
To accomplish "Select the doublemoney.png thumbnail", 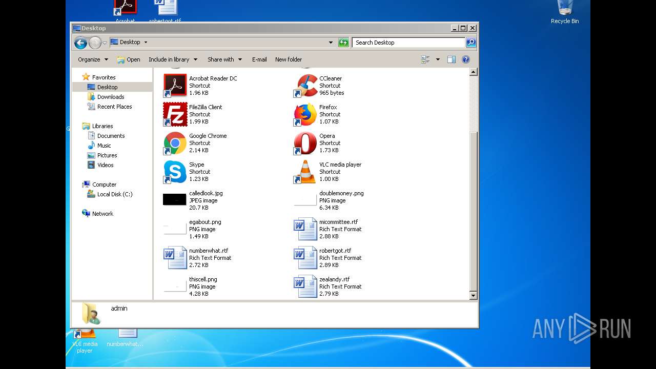I will (x=305, y=200).
